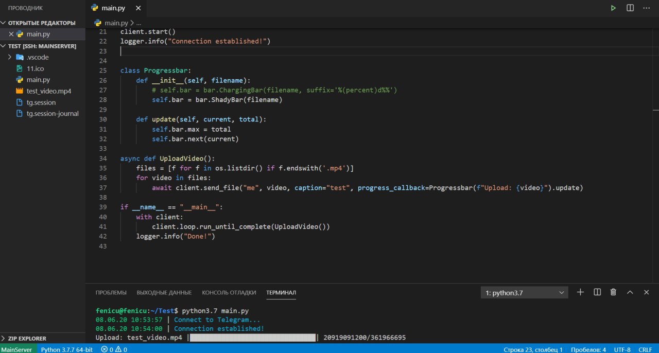The image size is (659, 353).
Task: Click Python 3.7.7 64-bit interpreter in status bar
Action: [x=66, y=349]
